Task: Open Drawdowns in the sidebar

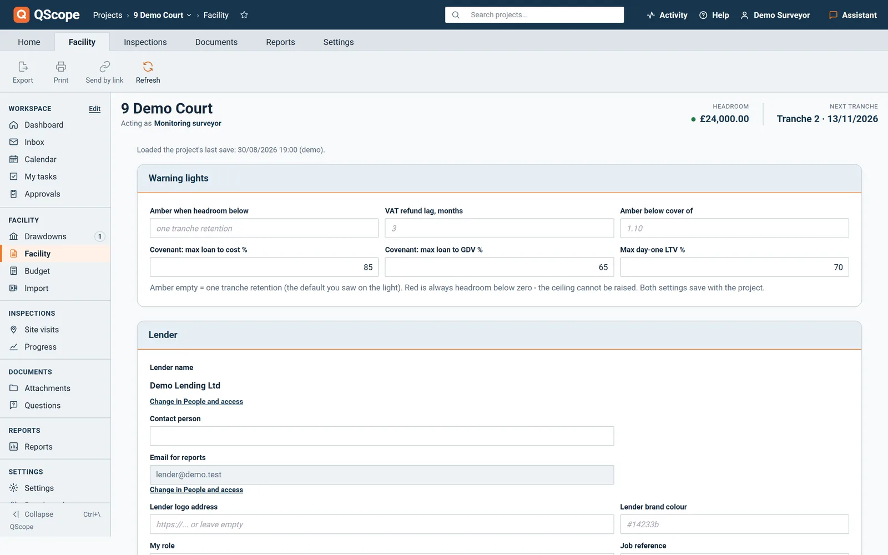Action: pos(56,236)
